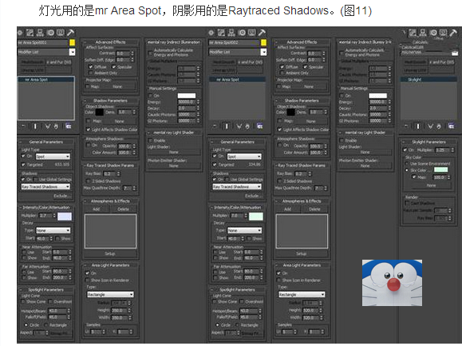This screenshot has width=462, height=346.
Task: Open Modify tab icon in Skylight panel
Action: [x=413, y=33]
